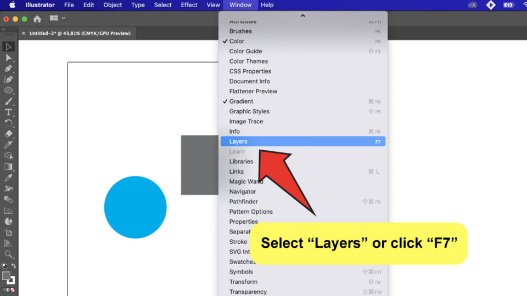Screen dimensions: 527x296
Task: Select the Eraser tool
Action: tap(8, 134)
